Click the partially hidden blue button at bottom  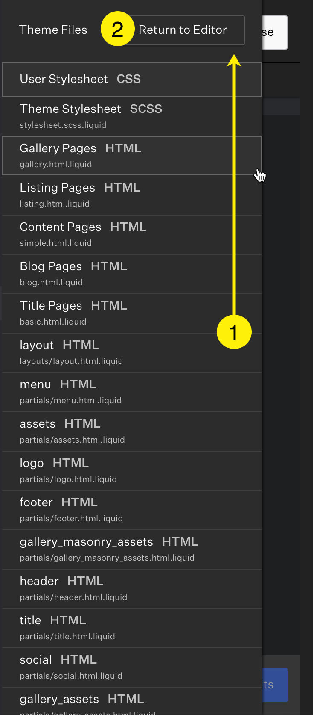point(274,685)
